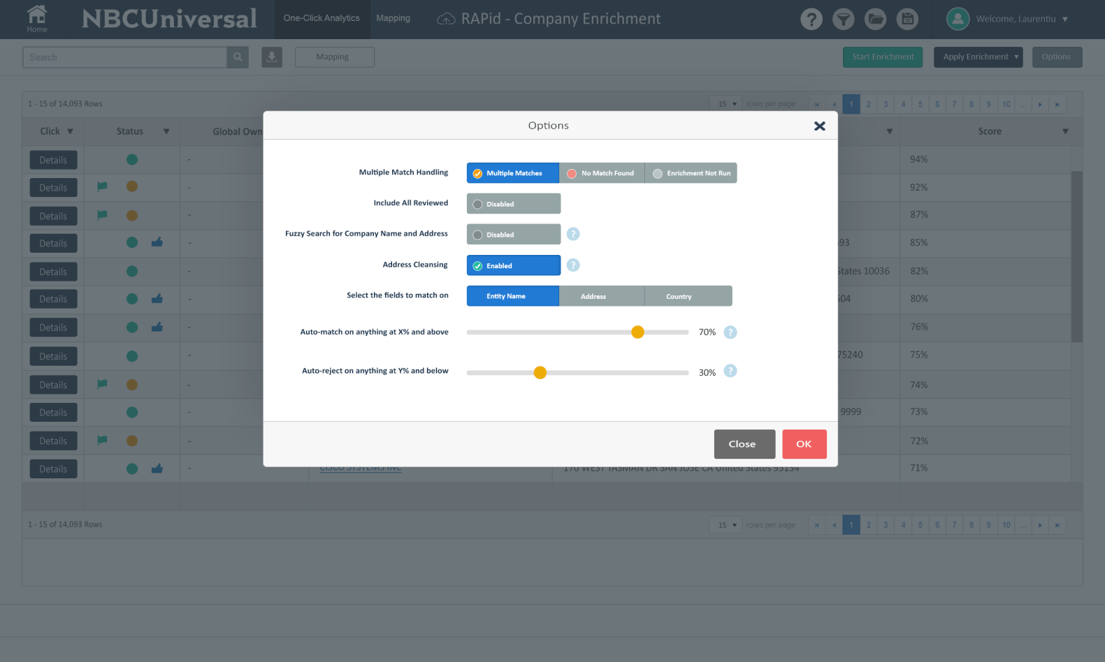This screenshot has width=1105, height=662.
Task: Open Details for the 73% row
Action: pos(53,413)
